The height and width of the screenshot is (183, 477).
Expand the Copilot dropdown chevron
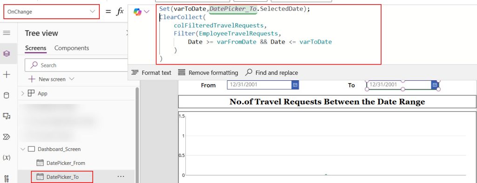(x=147, y=12)
